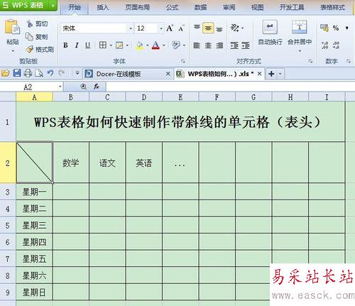This screenshot has height=306, width=355.
Task: Click the Undo arrow
Action: (x=50, y=73)
